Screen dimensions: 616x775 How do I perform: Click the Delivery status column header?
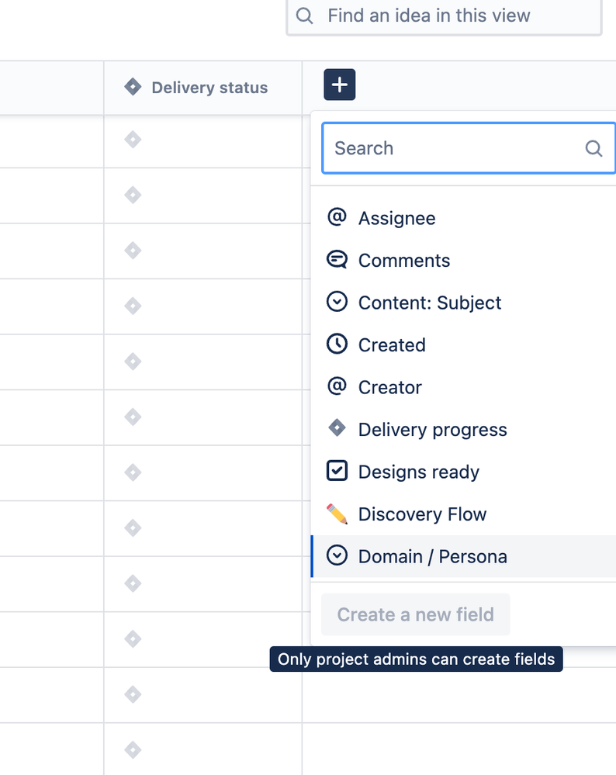pyautogui.click(x=209, y=88)
